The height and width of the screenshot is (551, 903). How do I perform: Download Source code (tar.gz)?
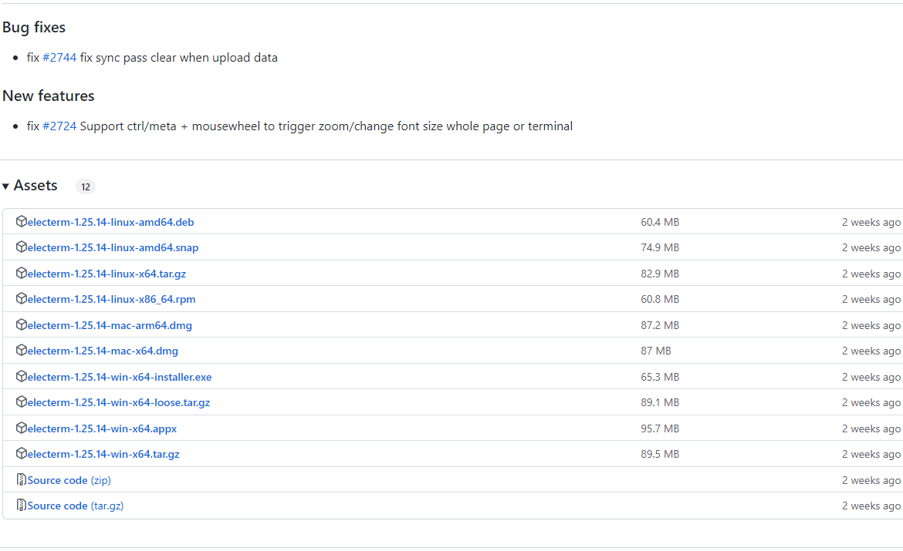click(76, 506)
